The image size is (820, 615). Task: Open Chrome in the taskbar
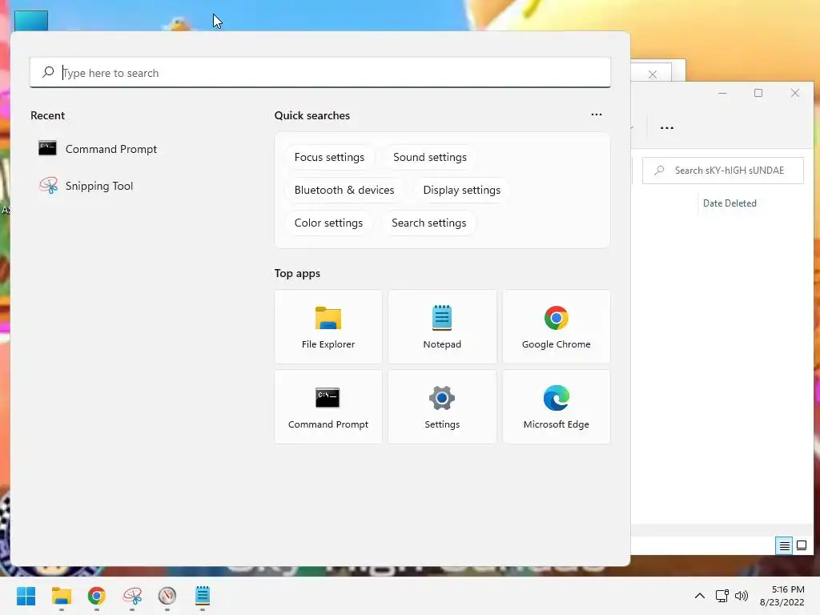(97, 596)
